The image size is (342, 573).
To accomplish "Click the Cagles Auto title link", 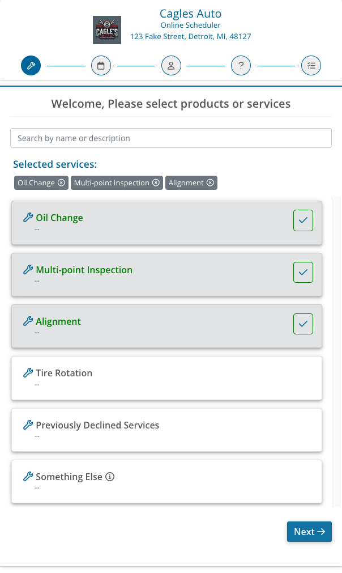I will click(190, 14).
